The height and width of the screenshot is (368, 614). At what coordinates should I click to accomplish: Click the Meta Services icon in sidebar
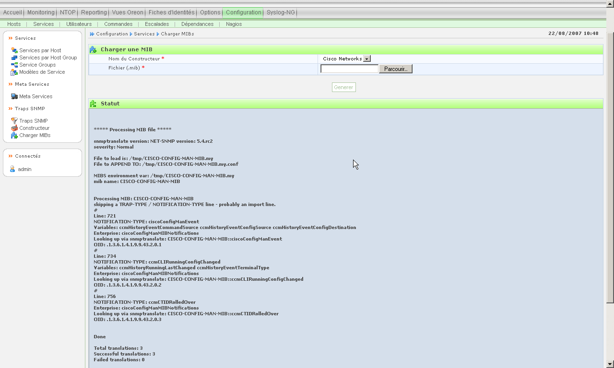click(x=14, y=96)
